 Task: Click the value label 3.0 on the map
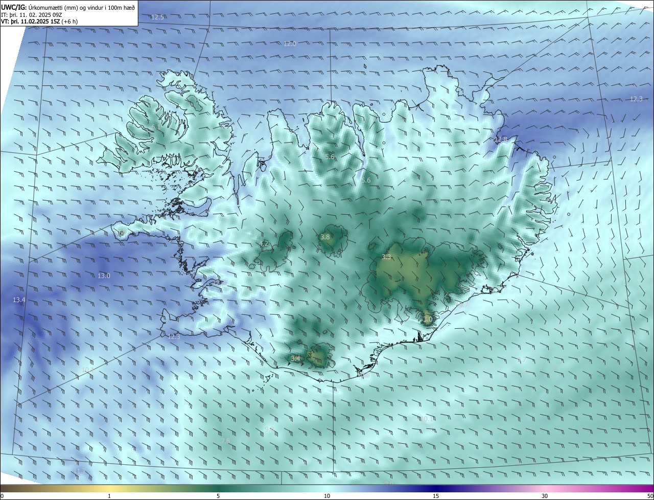click(428, 320)
